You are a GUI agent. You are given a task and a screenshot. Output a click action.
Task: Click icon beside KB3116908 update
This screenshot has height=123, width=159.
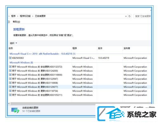click(10, 83)
